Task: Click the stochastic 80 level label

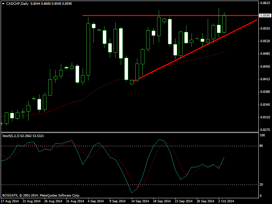Action: tap(261, 146)
